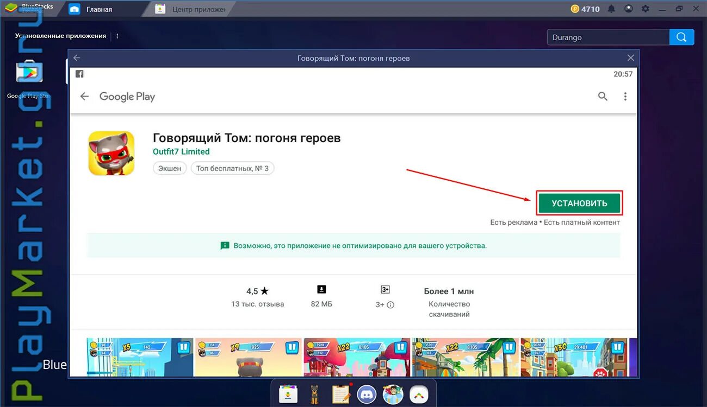The width and height of the screenshot is (707, 407).
Task: Click the 13 тыс. отзыва review count
Action: coord(257,304)
